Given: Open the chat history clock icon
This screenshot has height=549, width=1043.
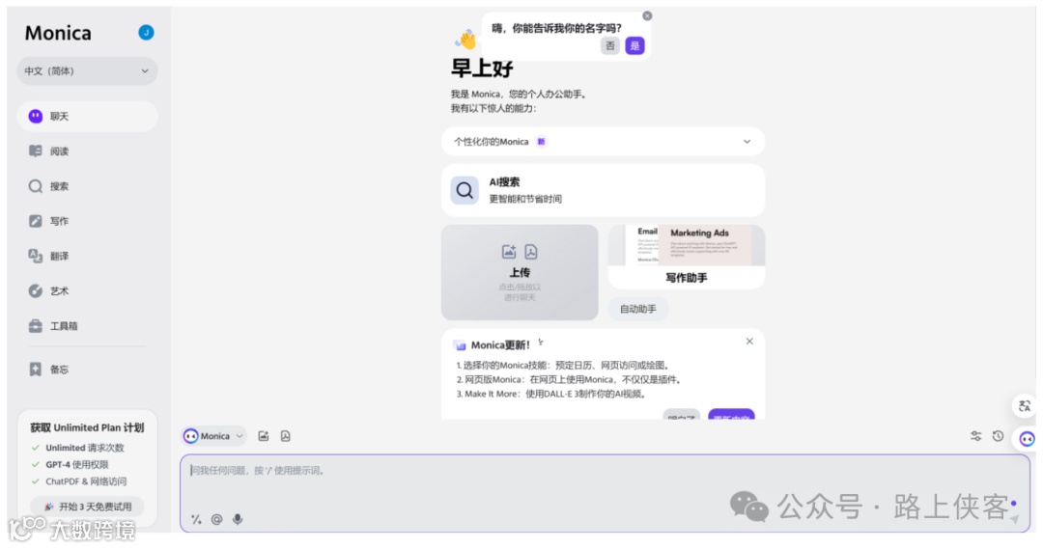Looking at the screenshot, I should pos(998,436).
